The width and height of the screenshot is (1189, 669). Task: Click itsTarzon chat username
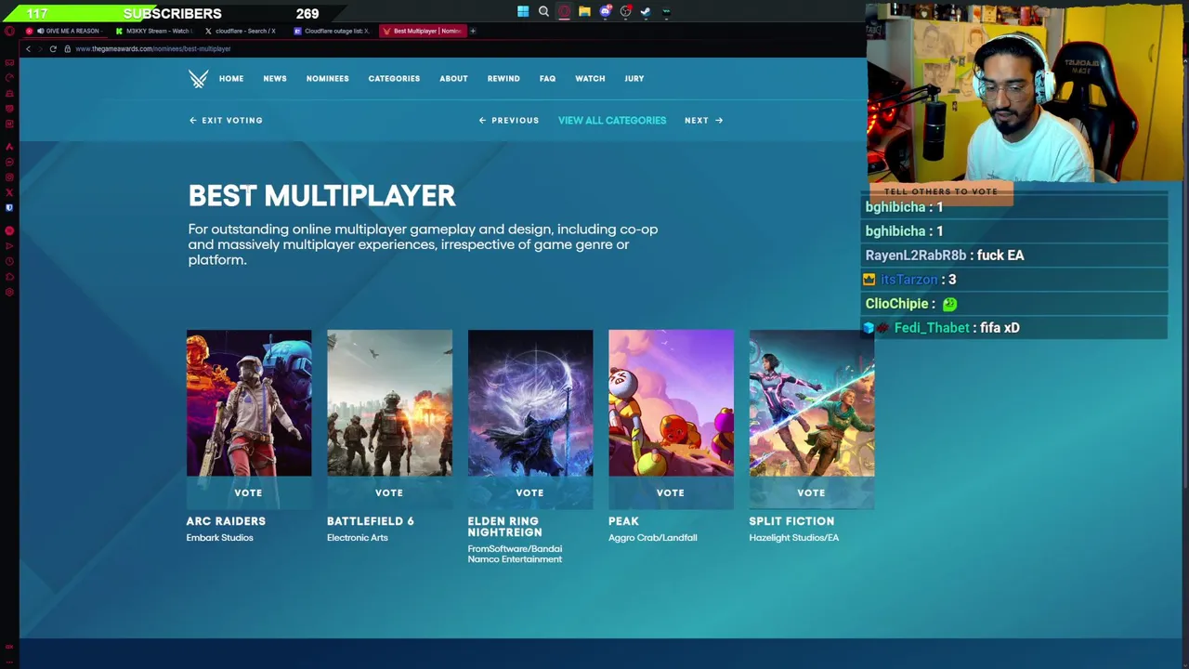click(x=909, y=280)
